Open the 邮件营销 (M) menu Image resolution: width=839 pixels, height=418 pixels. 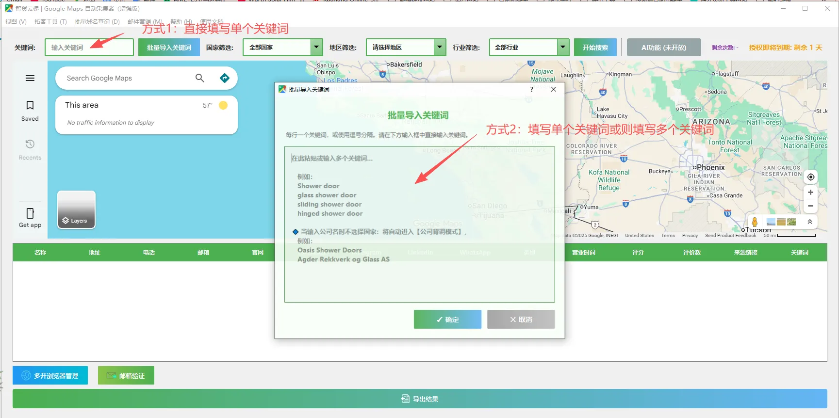pos(146,22)
